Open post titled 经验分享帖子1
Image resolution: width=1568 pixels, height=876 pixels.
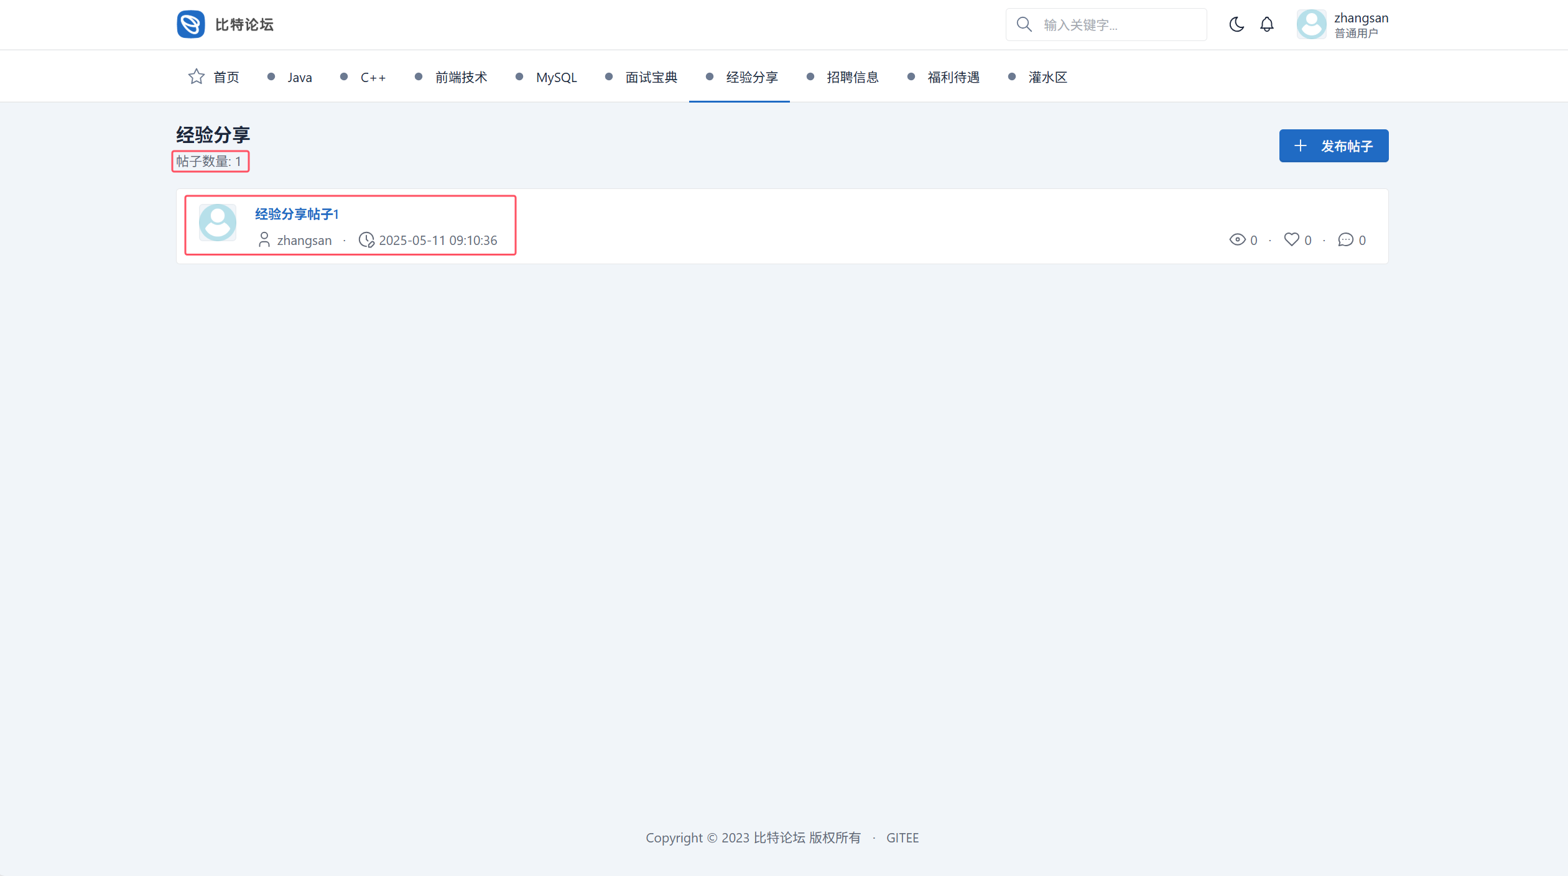(x=297, y=214)
